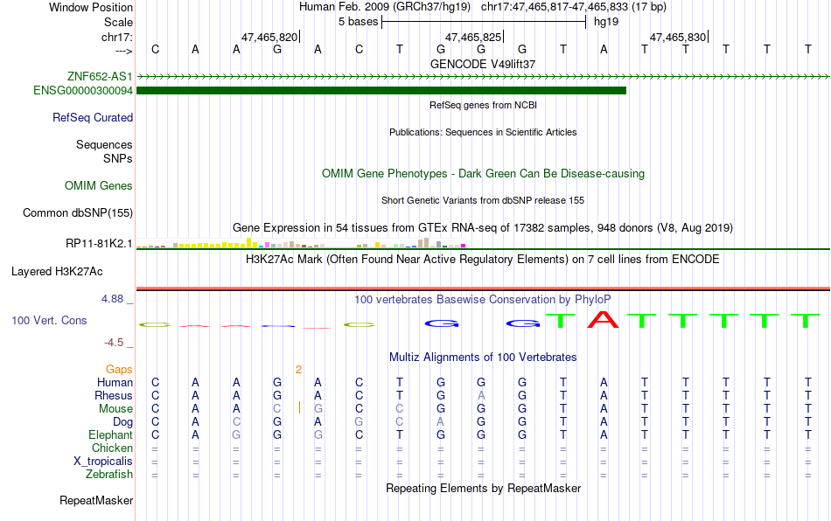831x521 pixels.
Task: Click the ---> strand direction arrow
Action: [x=123, y=51]
